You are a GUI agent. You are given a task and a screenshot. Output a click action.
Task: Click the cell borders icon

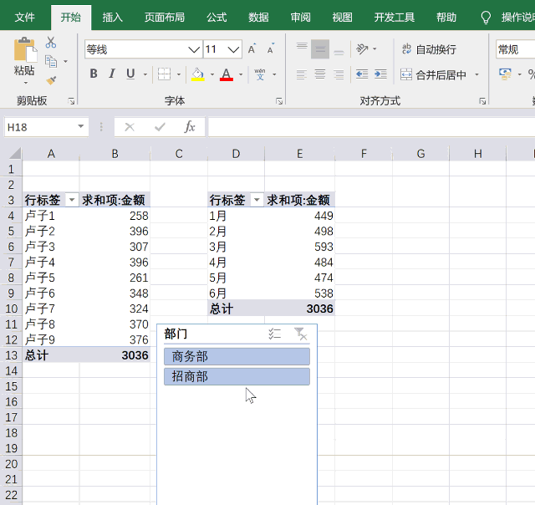pos(164,74)
